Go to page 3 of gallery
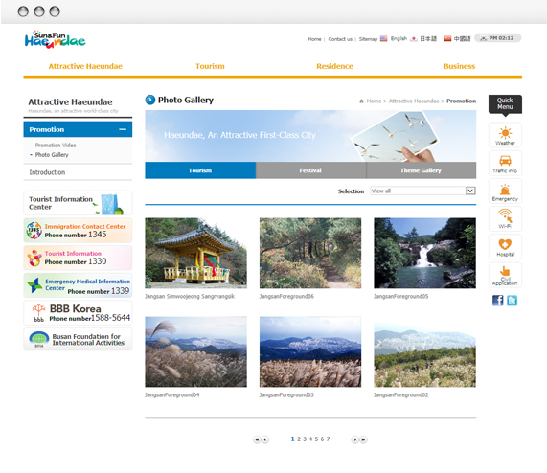547x473 pixels. [305, 439]
